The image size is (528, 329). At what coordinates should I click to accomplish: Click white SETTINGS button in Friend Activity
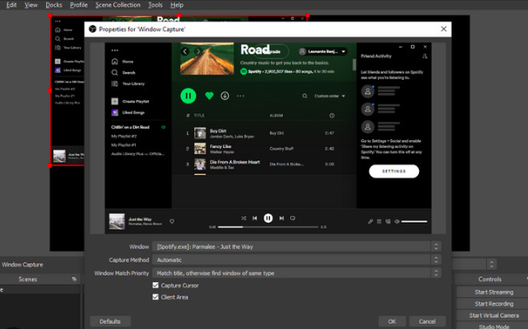394,171
